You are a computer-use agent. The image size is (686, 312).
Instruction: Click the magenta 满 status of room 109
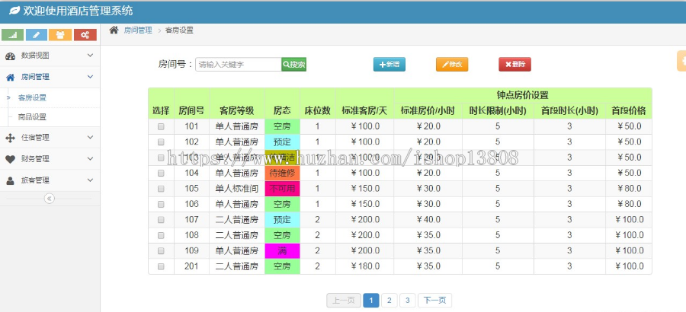point(282,251)
